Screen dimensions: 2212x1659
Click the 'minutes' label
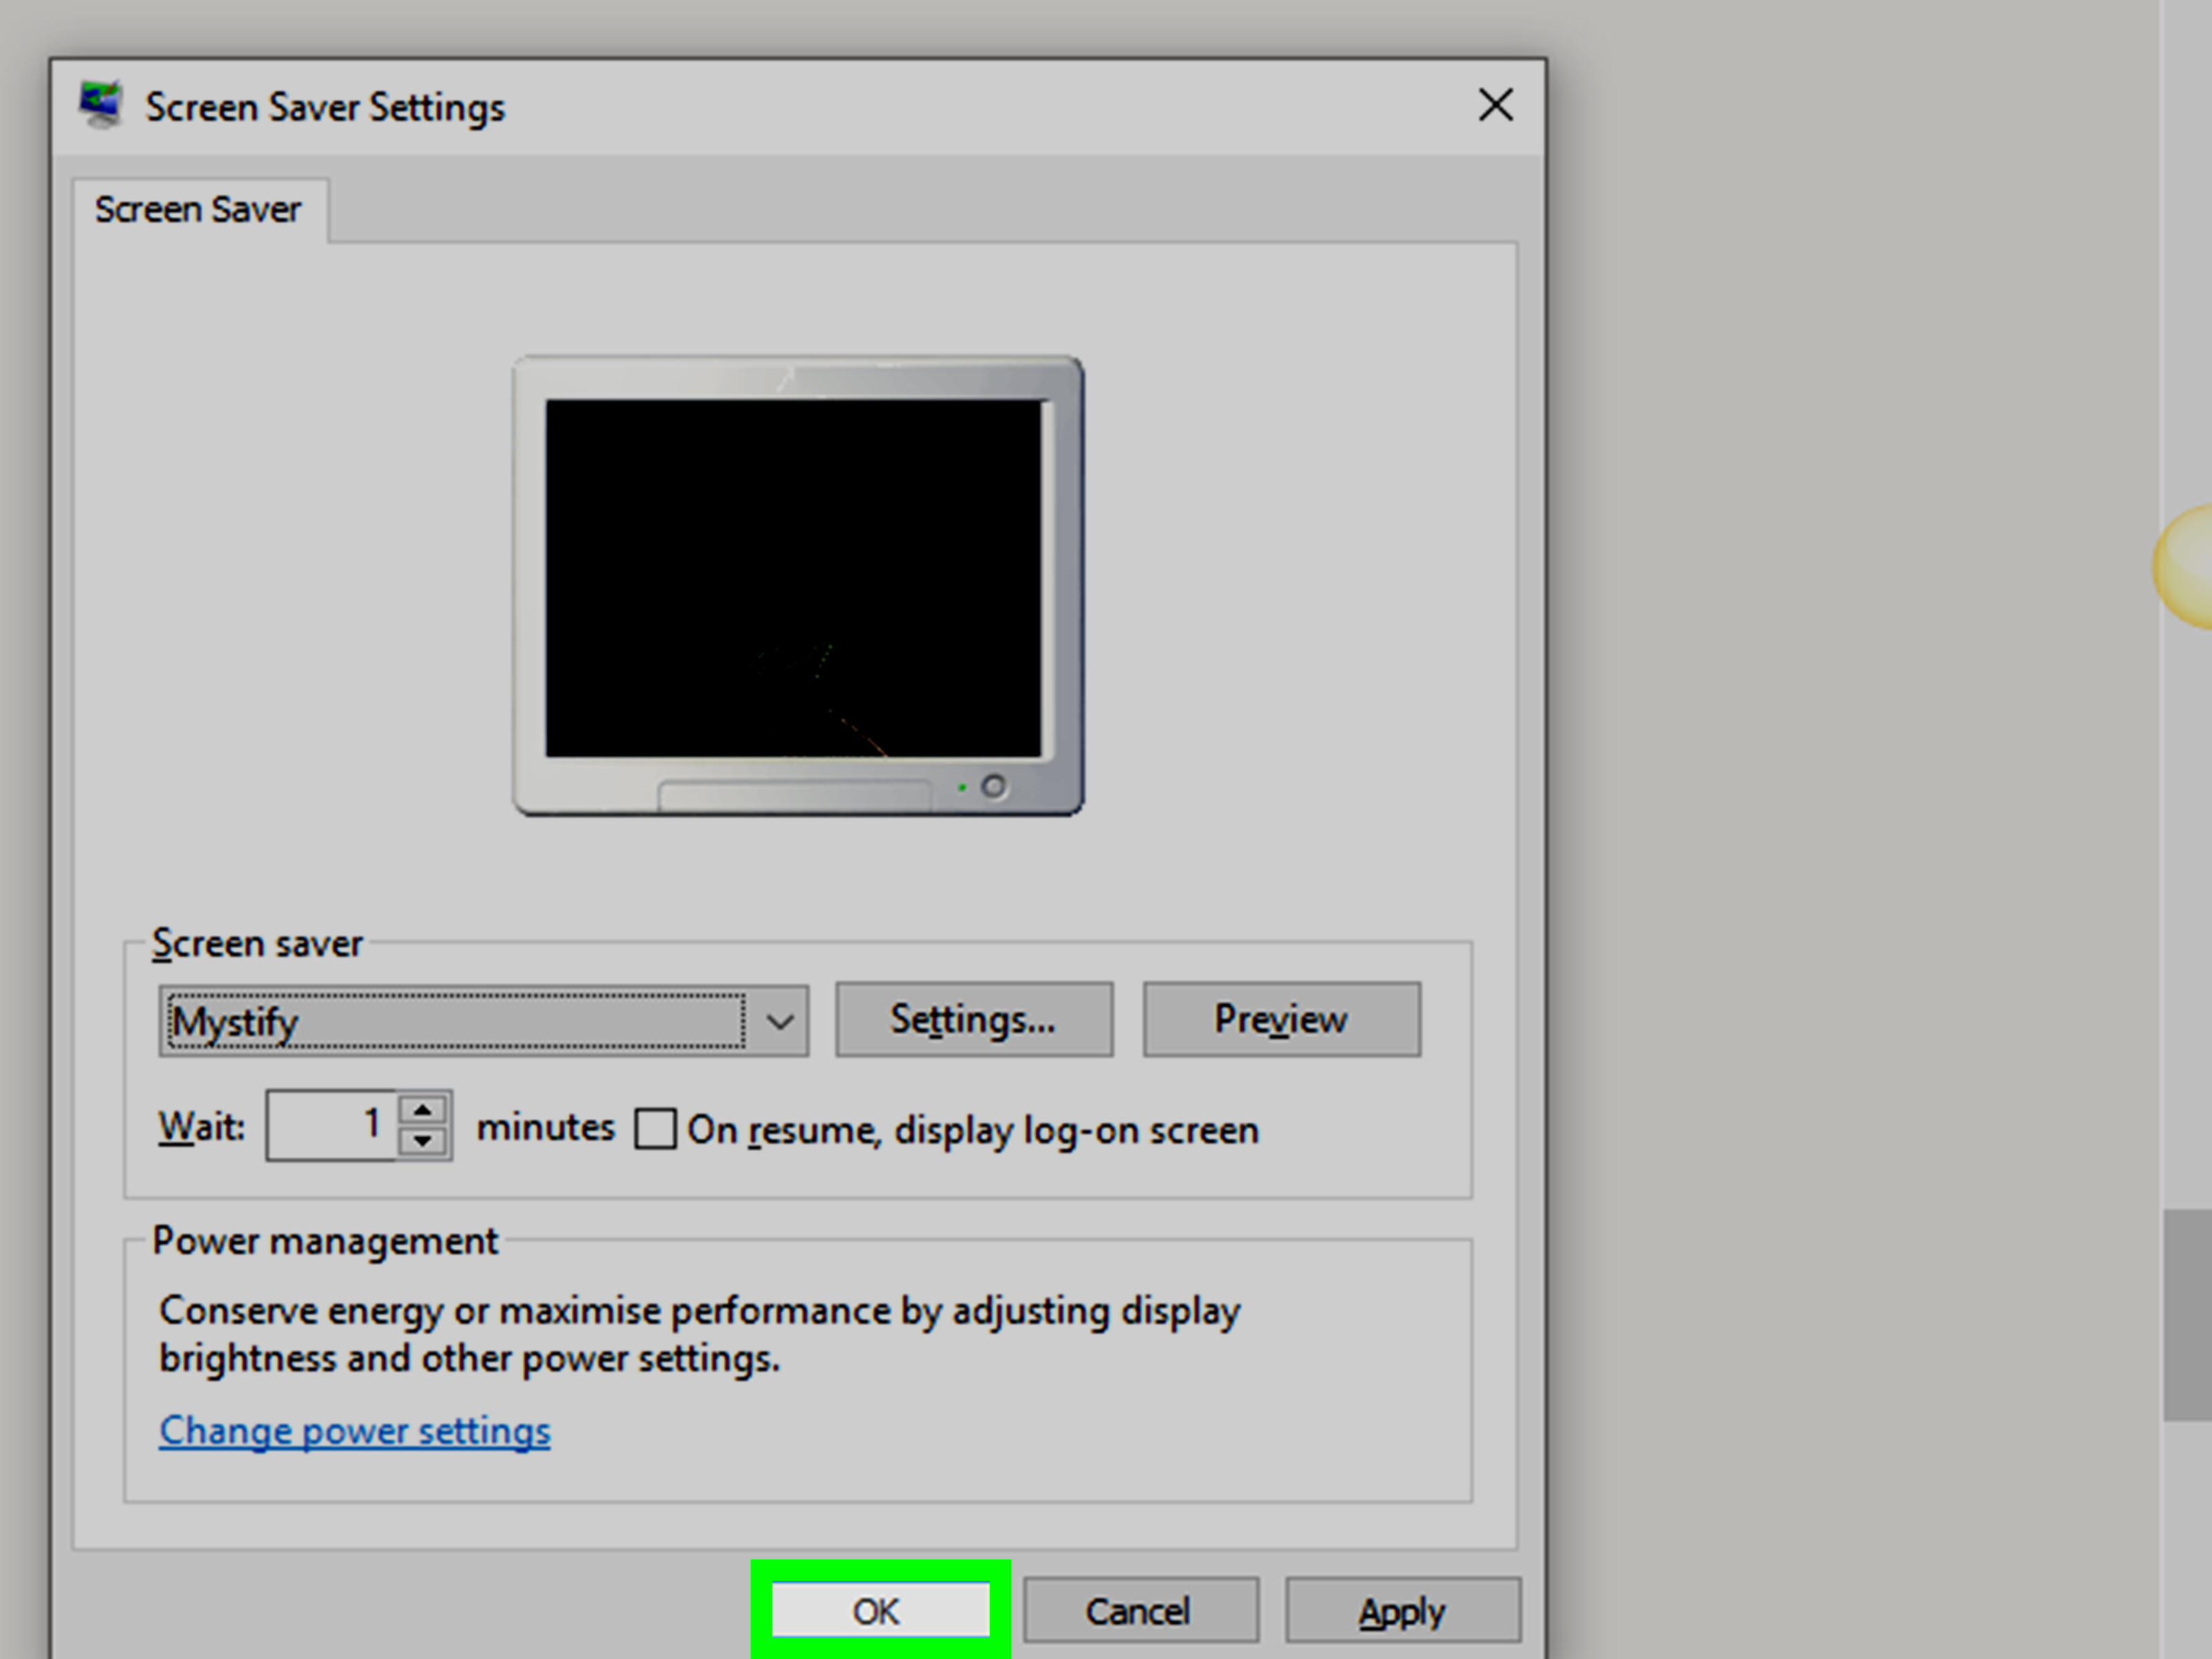(x=546, y=1128)
